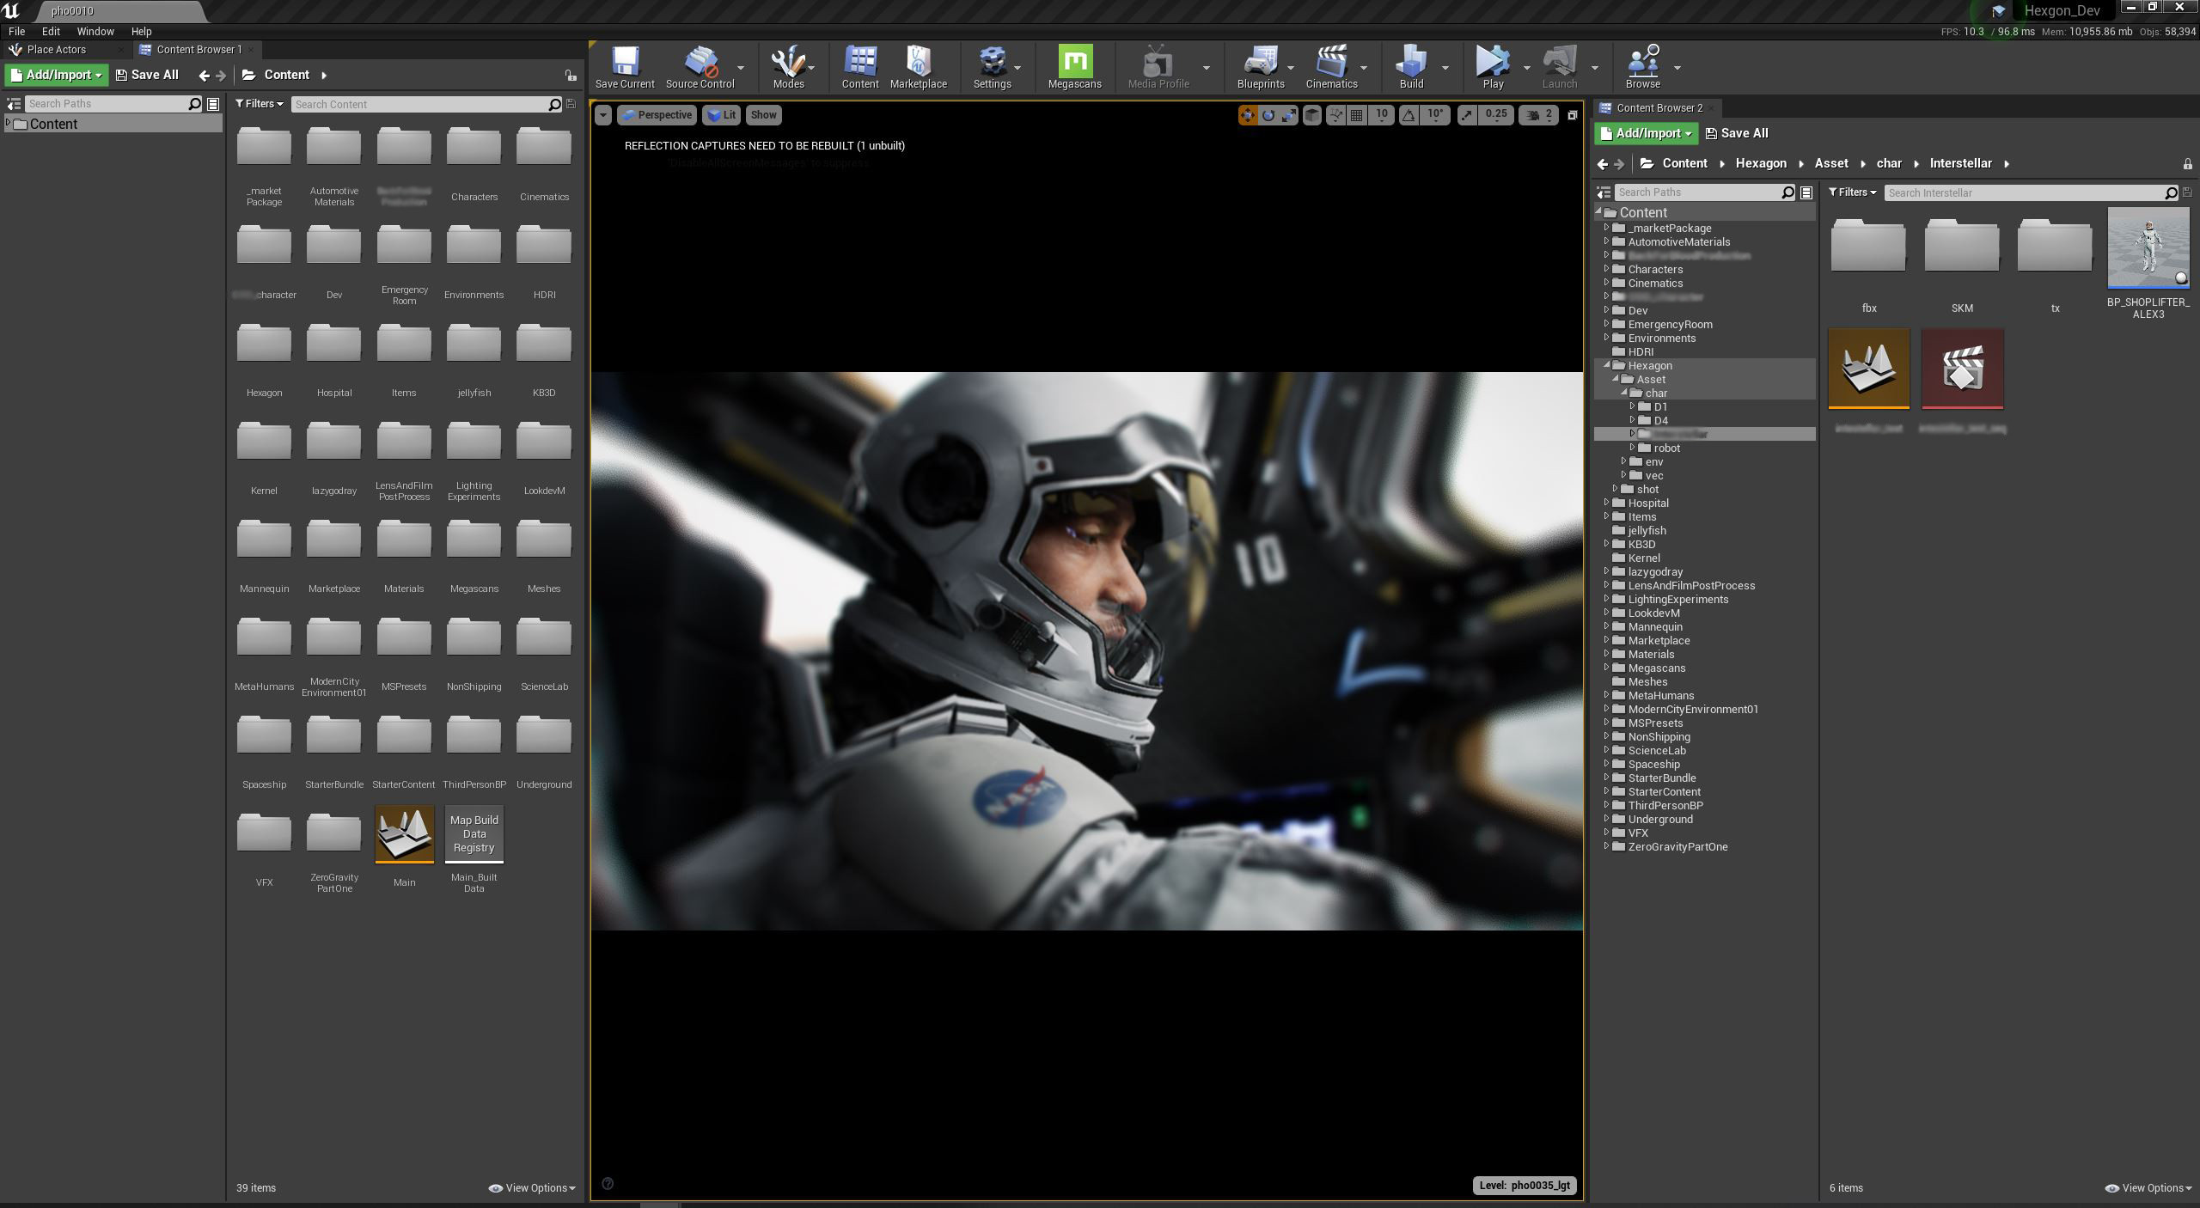Open the viewport options dropdown arrow
Screen dimensions: 2200x1208
(602, 115)
